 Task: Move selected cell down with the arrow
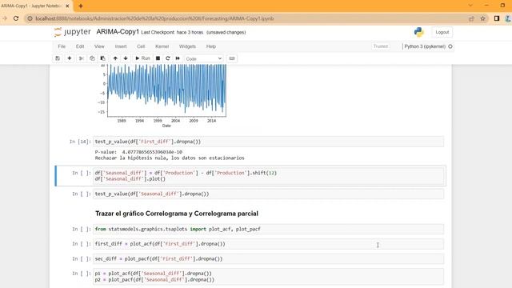pos(126,58)
